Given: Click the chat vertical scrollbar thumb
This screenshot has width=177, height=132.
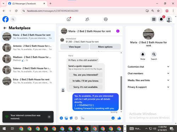Looking at the screenshot, I should coord(121,93).
